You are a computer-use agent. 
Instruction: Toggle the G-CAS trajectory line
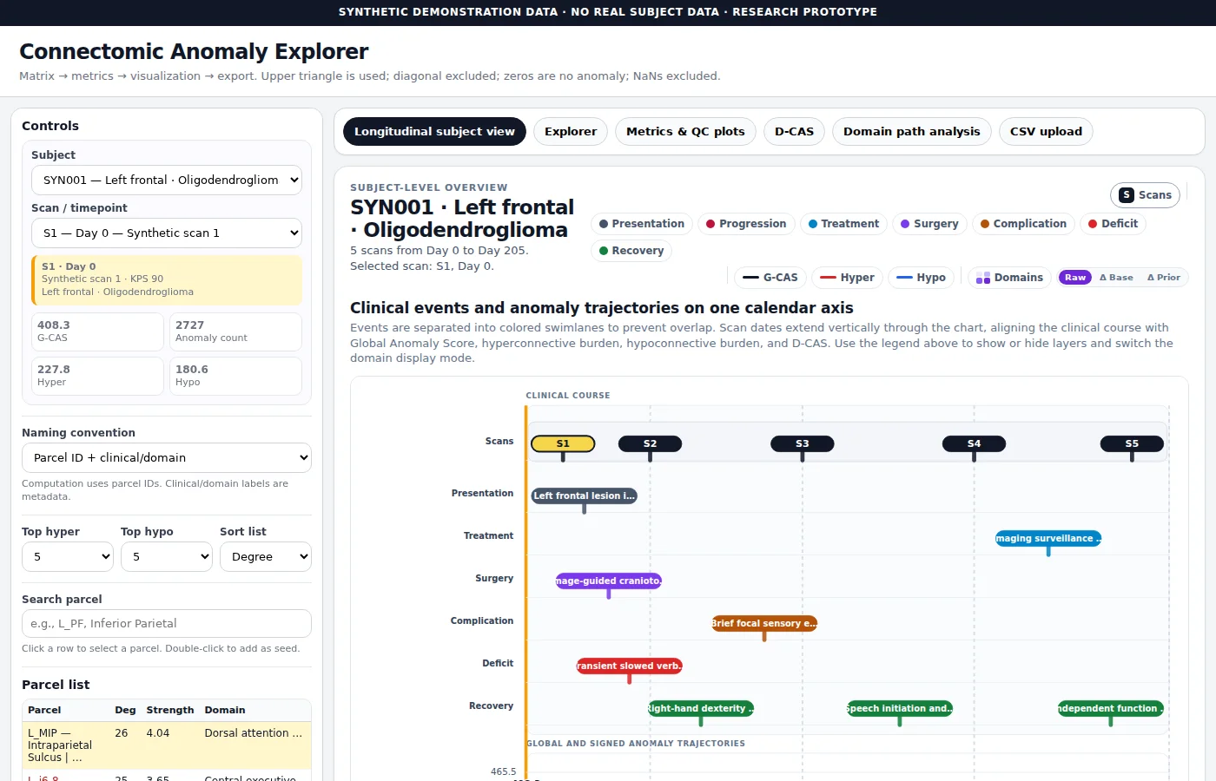[x=770, y=278]
